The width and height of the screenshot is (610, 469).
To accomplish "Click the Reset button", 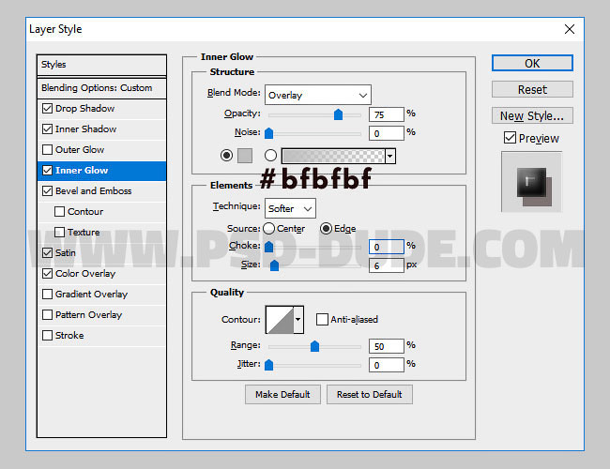I will coord(532,89).
